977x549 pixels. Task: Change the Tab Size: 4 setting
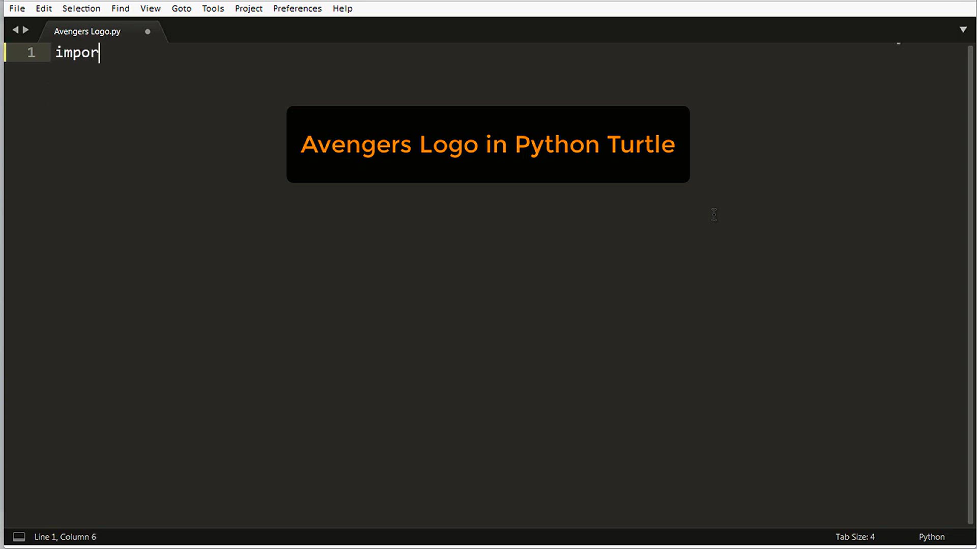[855, 537]
